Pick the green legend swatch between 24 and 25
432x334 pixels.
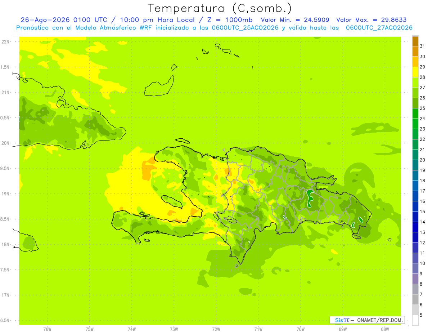pyautogui.click(x=415, y=113)
